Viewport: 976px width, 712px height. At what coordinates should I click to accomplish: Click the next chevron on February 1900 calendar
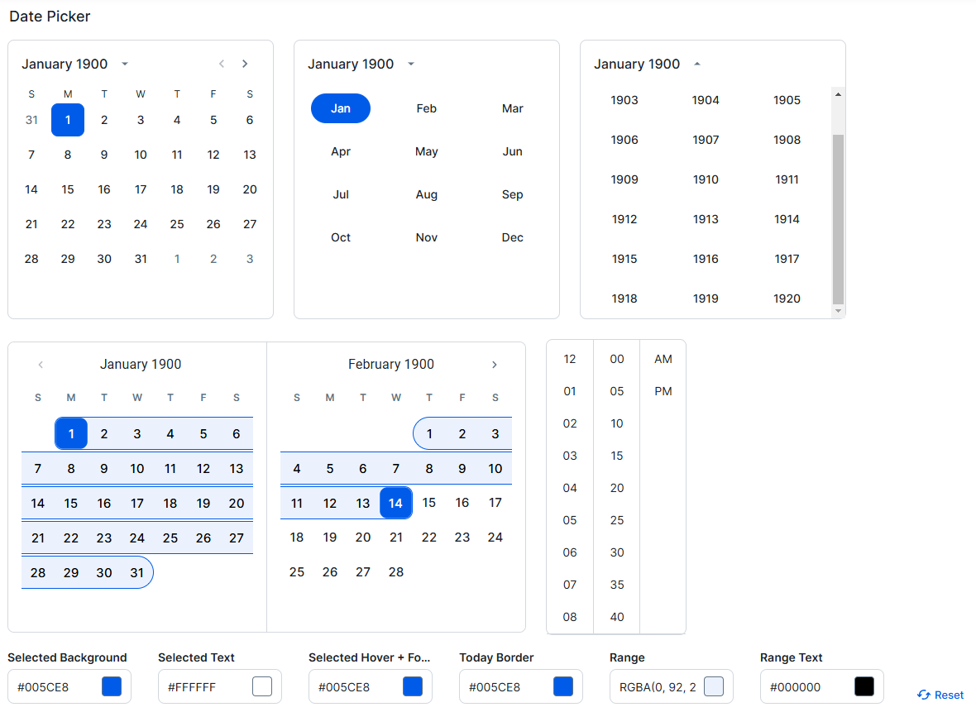tap(494, 364)
